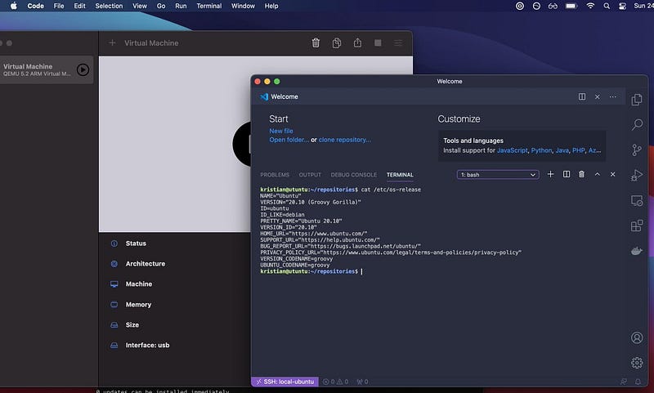Open Control Center in menu bar
The image size is (654, 393).
[x=622, y=6]
